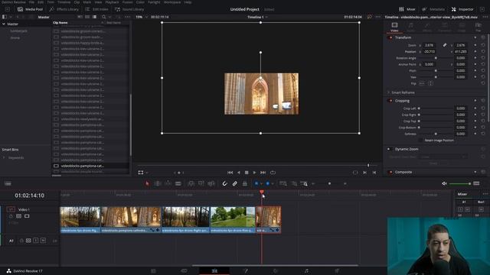Screen dimensions: 490x275
Task: Click the Custom Zoom magnifier icon
Action: 304,183
